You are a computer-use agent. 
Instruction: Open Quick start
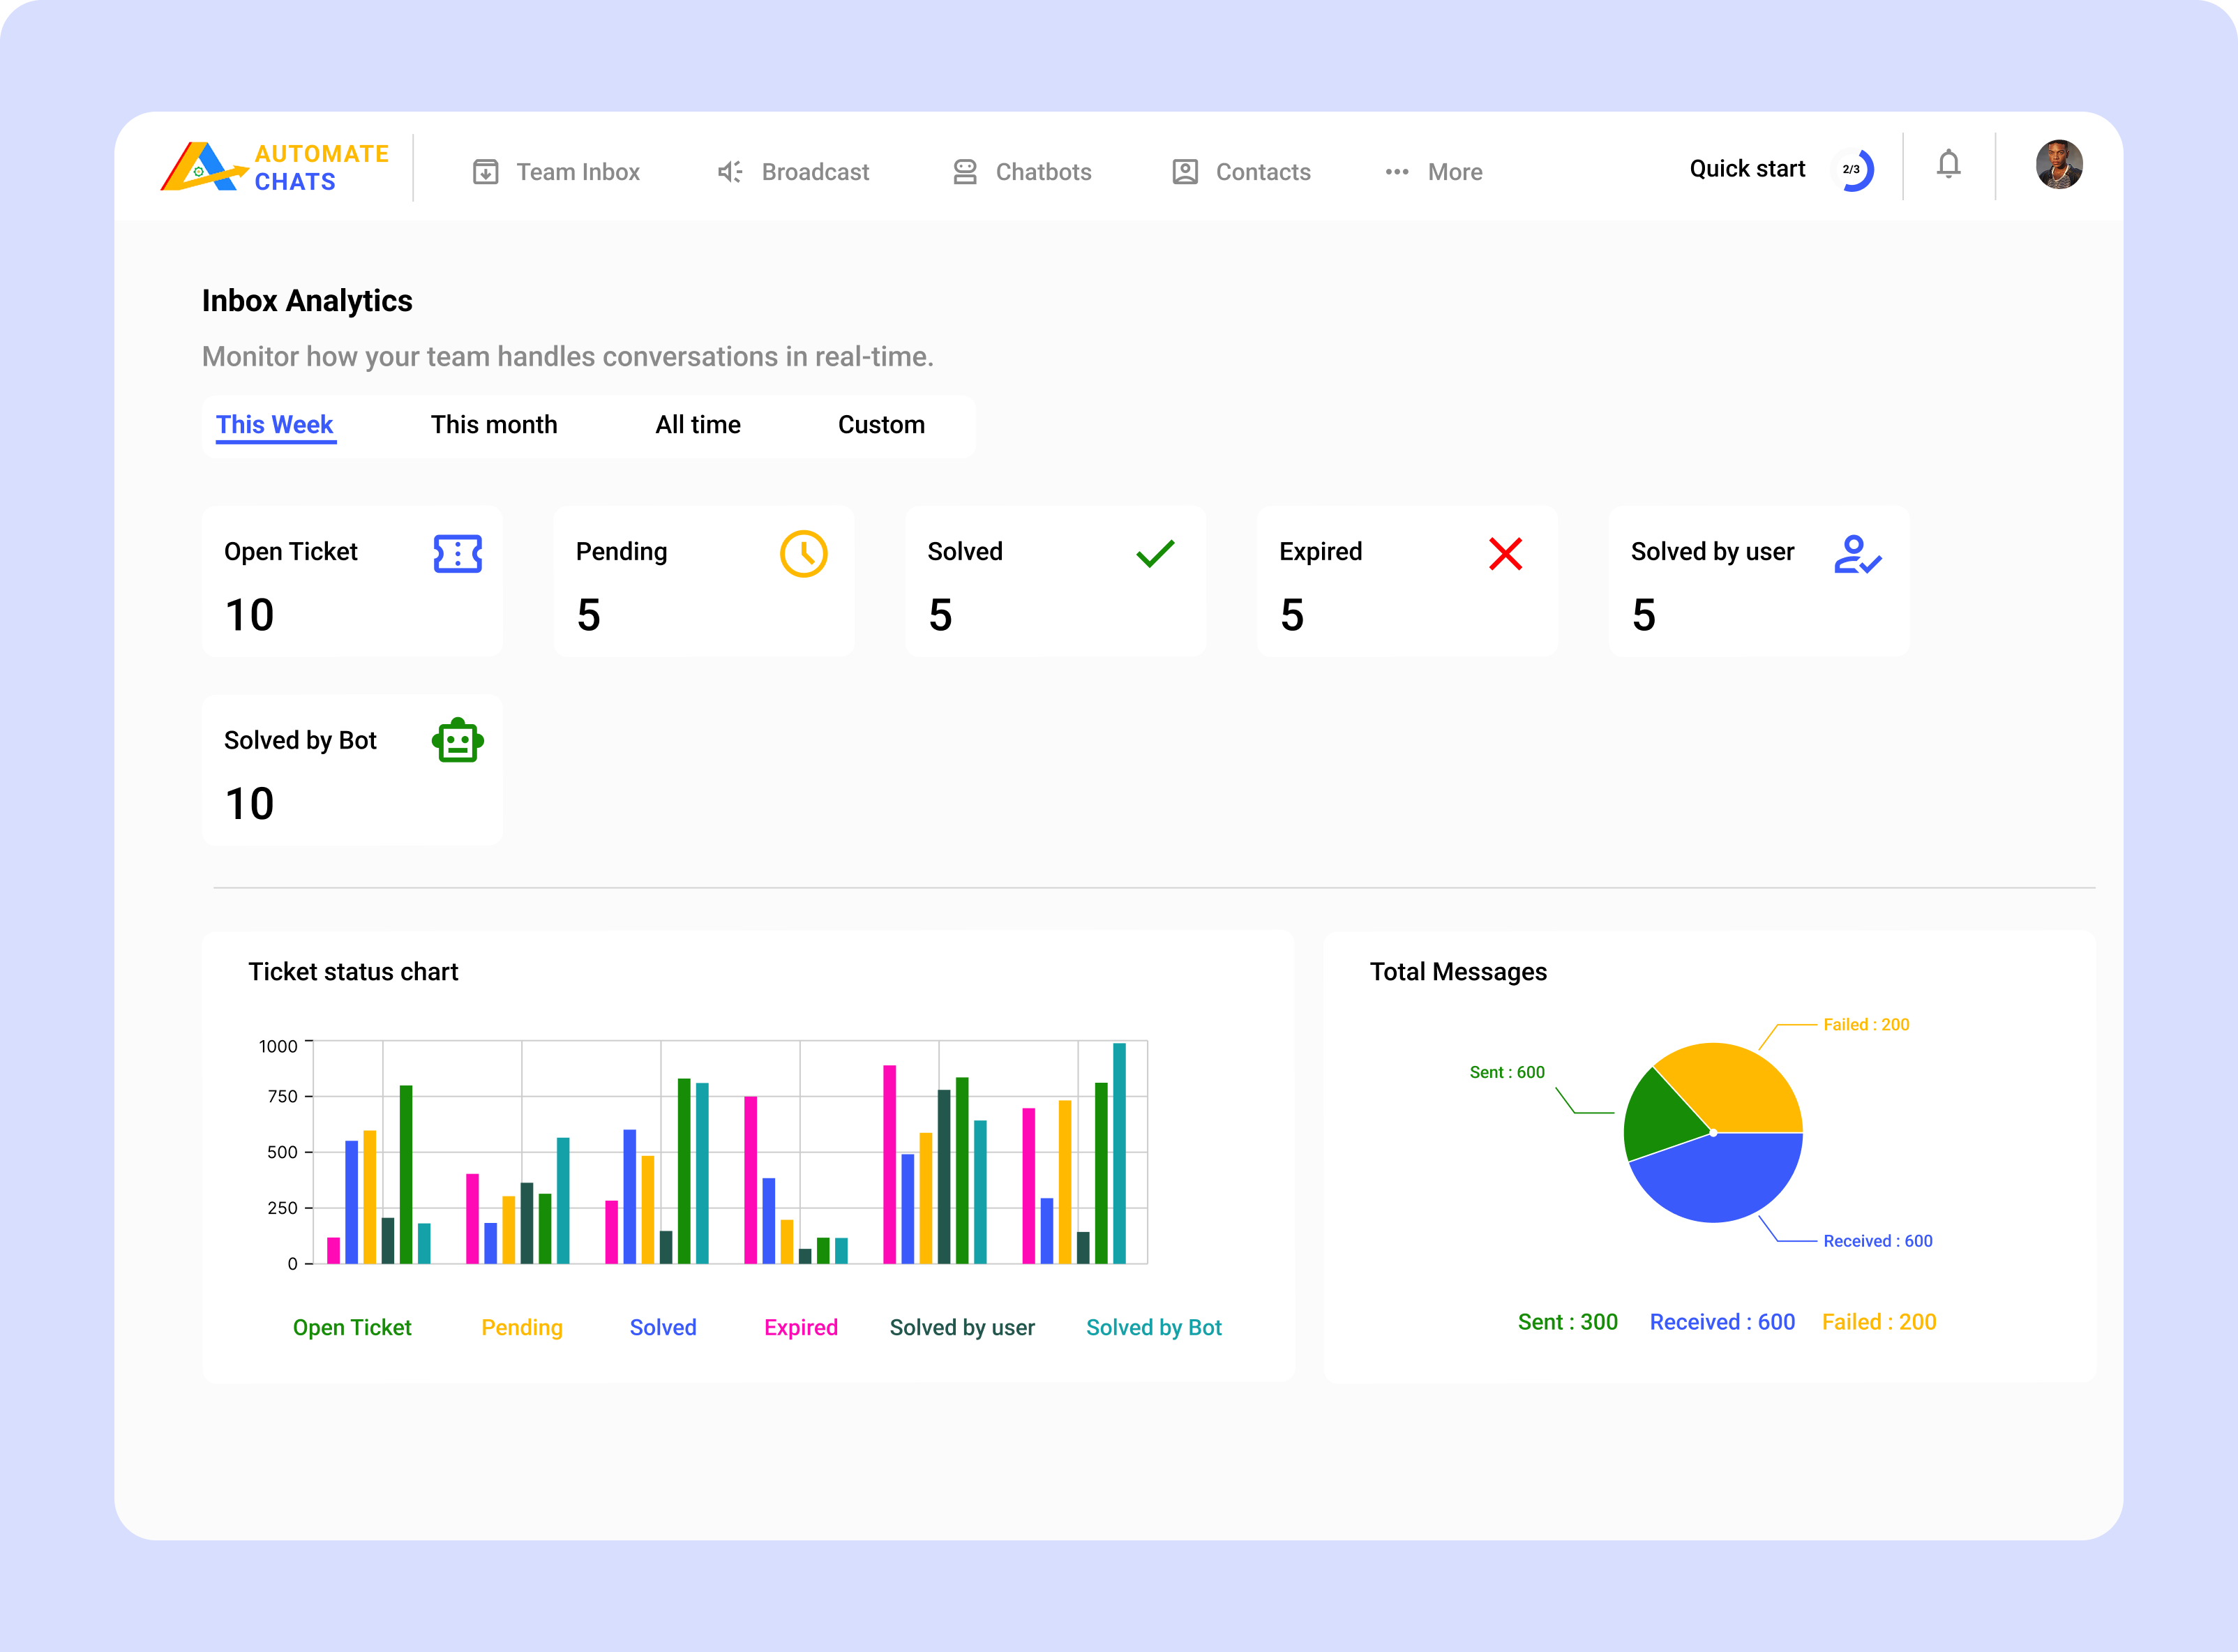[1746, 167]
